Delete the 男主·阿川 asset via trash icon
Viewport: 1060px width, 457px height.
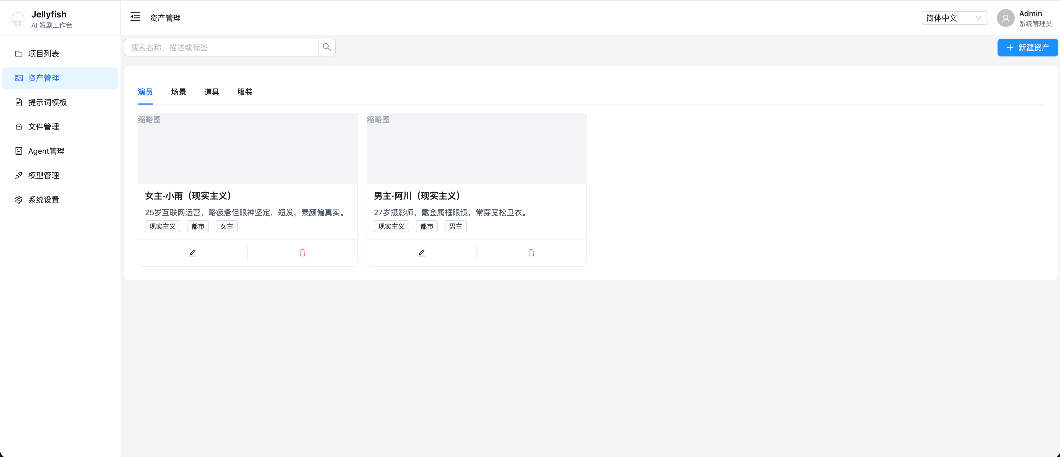click(531, 252)
